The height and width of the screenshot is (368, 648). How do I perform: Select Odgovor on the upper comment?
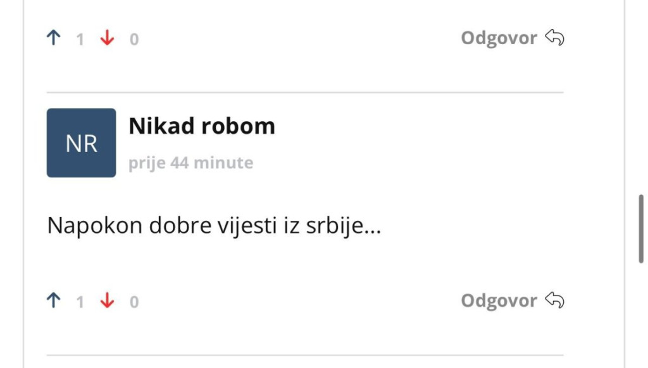coord(499,38)
